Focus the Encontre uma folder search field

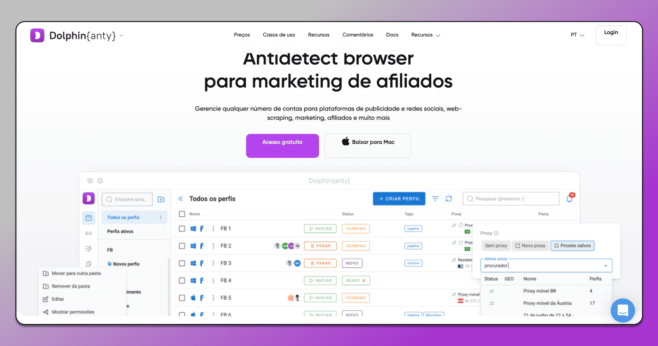coord(128,199)
